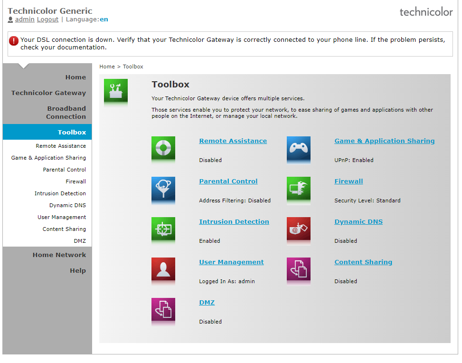This screenshot has height=363, width=462.
Task: Click the admin user silhouette icon
Action: tap(10, 20)
